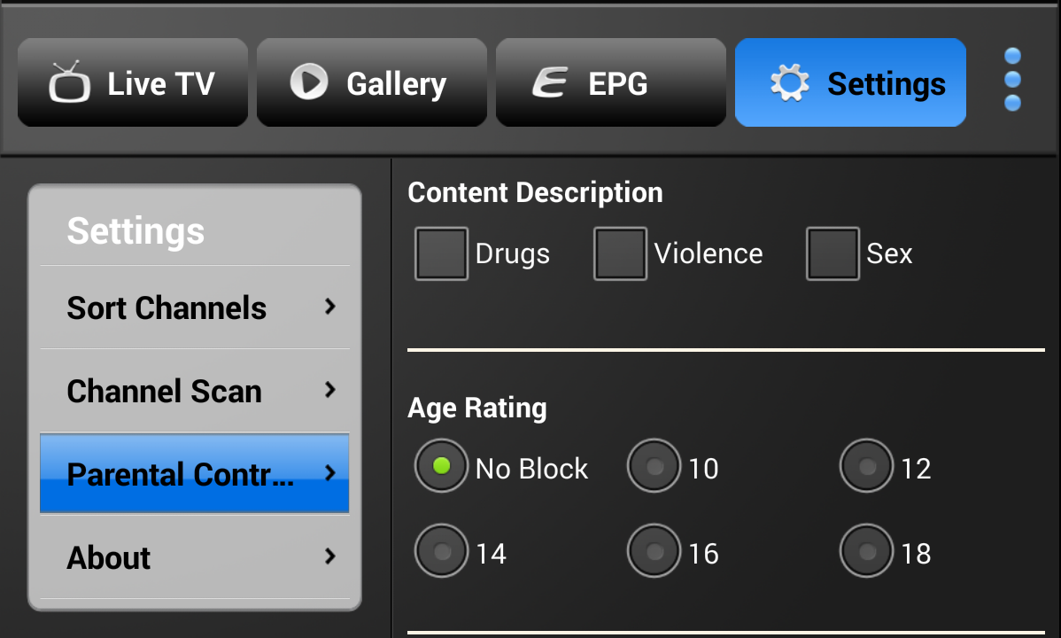Screen dimensions: 1061x638
Task: Open the EPG tab
Action: pos(611,82)
